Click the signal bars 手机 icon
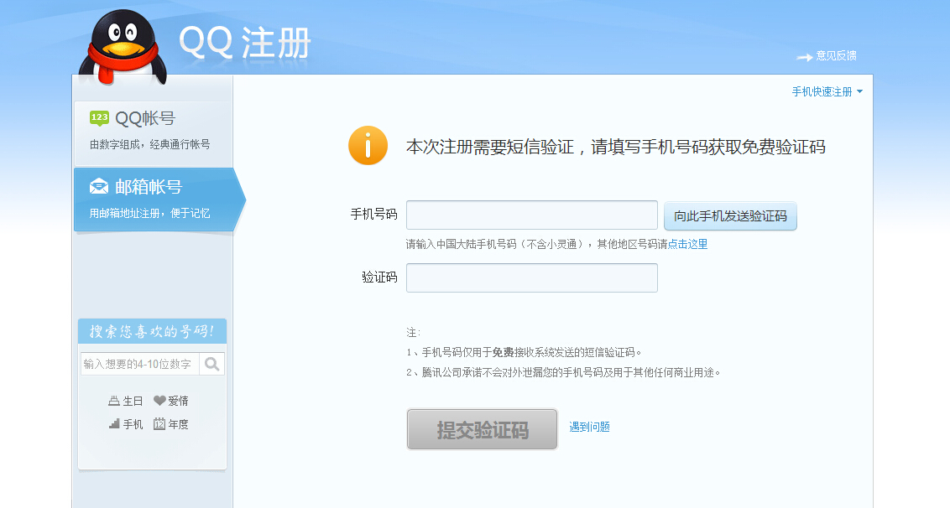 (x=114, y=424)
